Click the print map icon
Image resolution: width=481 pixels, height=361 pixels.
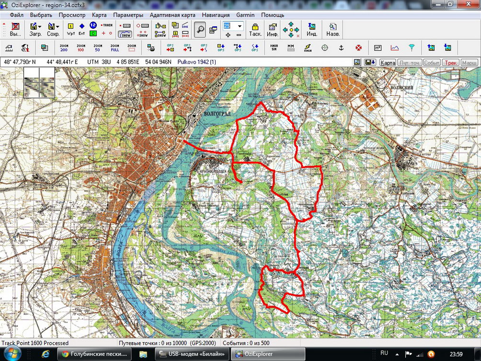tap(150, 47)
